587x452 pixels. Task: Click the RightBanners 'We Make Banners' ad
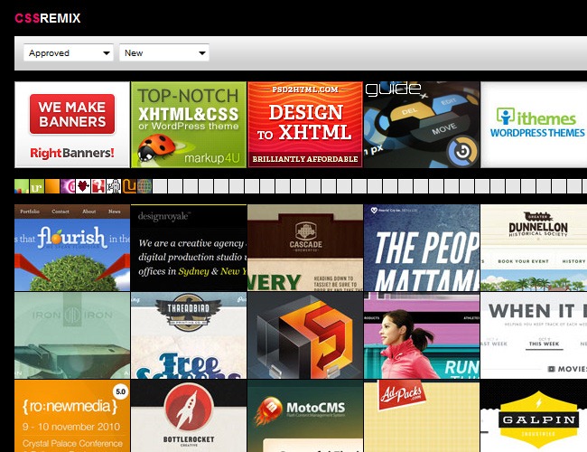pyautogui.click(x=72, y=125)
